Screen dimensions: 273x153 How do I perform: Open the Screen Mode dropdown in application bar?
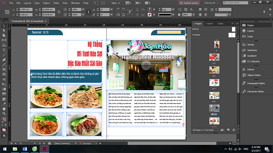pos(138,3)
